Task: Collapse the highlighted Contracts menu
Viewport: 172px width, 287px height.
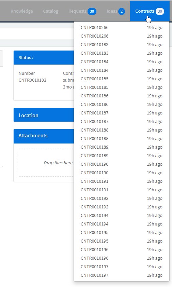Action: (150, 11)
